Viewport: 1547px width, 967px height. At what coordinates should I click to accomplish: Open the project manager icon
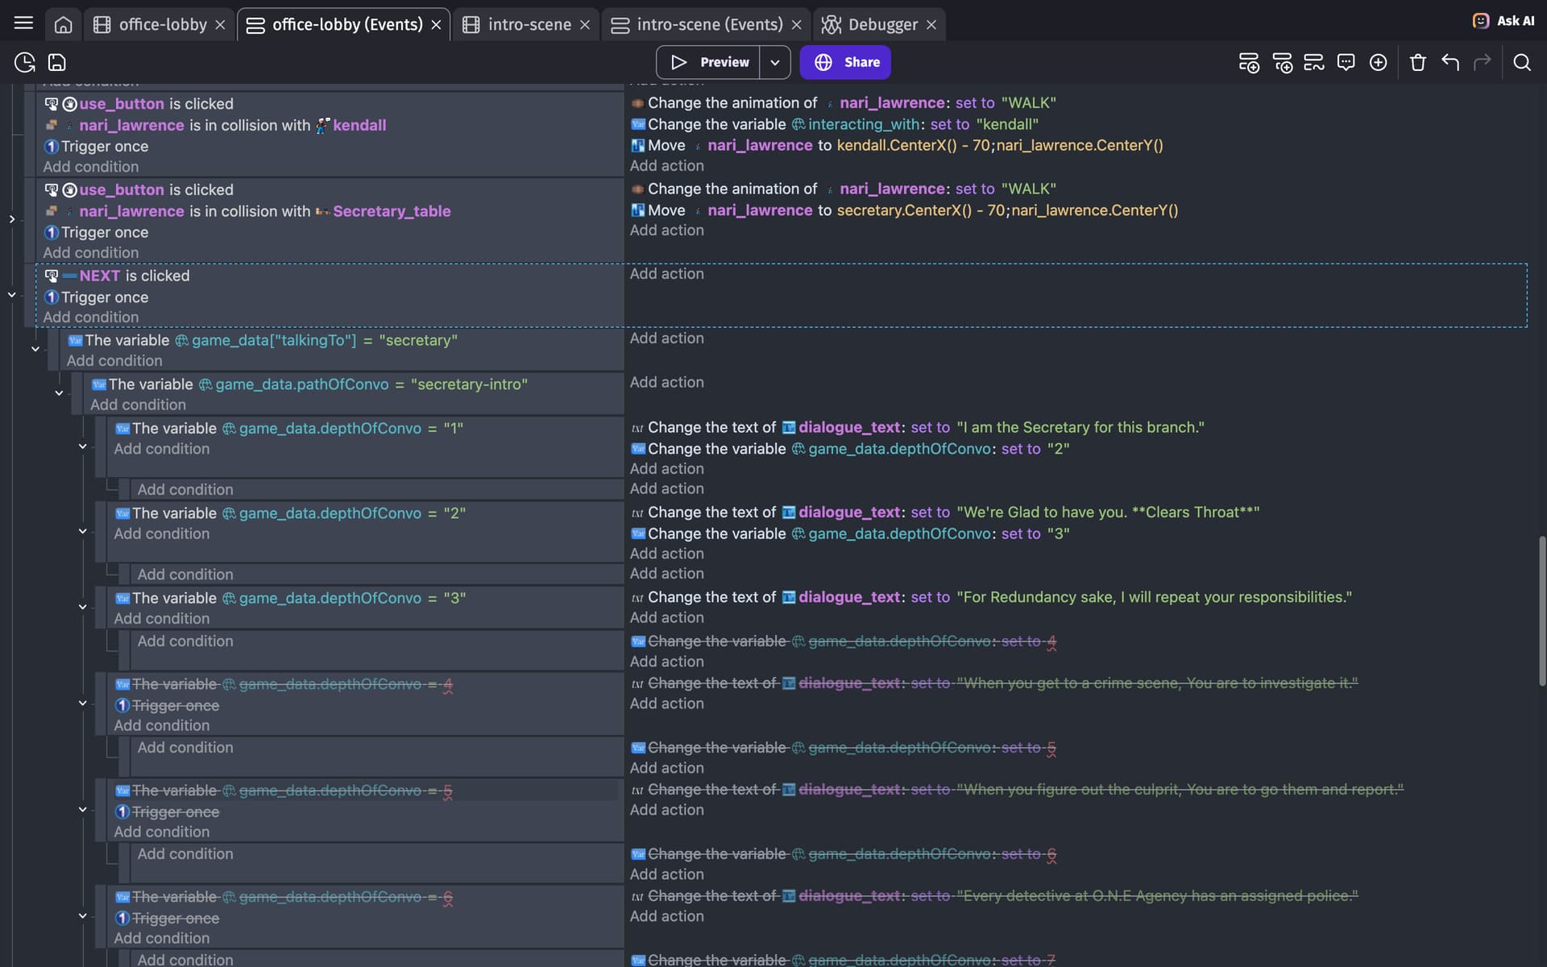coord(25,62)
